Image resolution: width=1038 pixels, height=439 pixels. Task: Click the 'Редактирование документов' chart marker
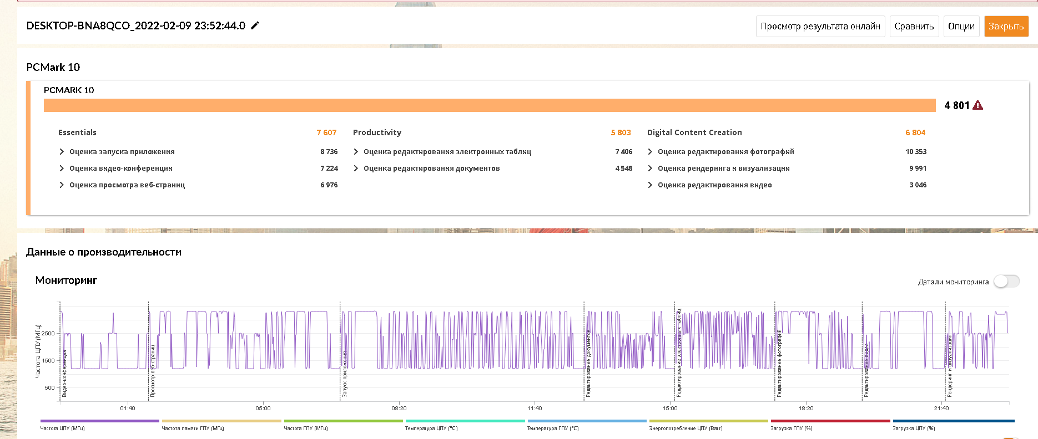pos(588,364)
